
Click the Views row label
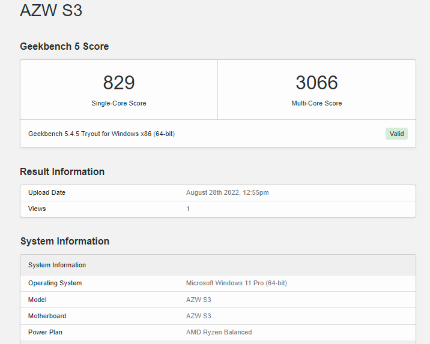pyautogui.click(x=37, y=209)
